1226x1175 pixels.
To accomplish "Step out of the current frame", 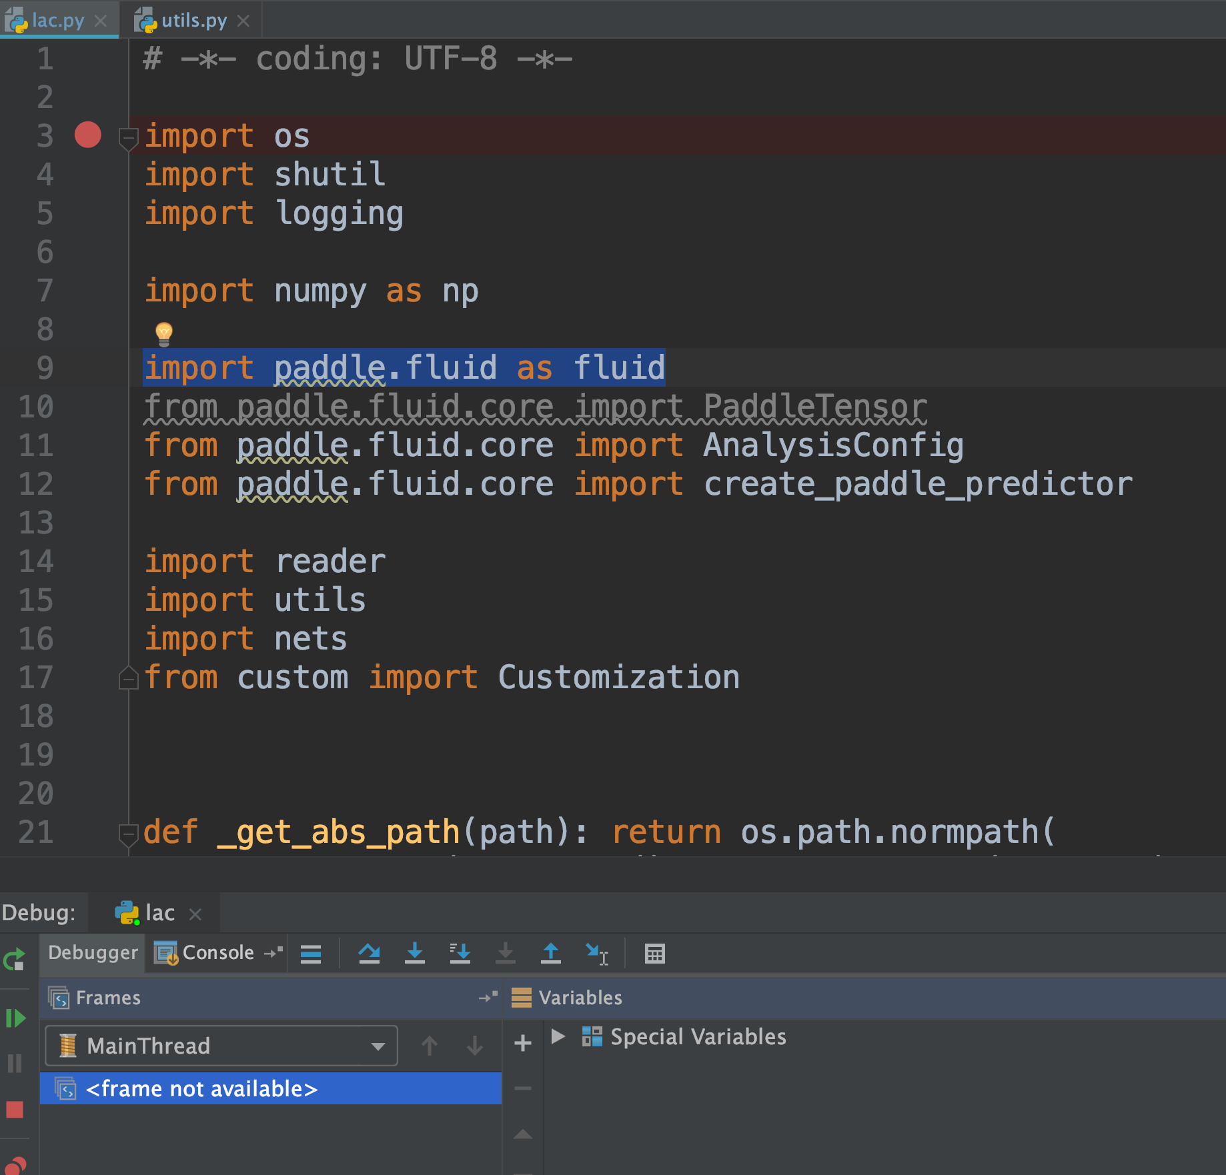I will 551,952.
